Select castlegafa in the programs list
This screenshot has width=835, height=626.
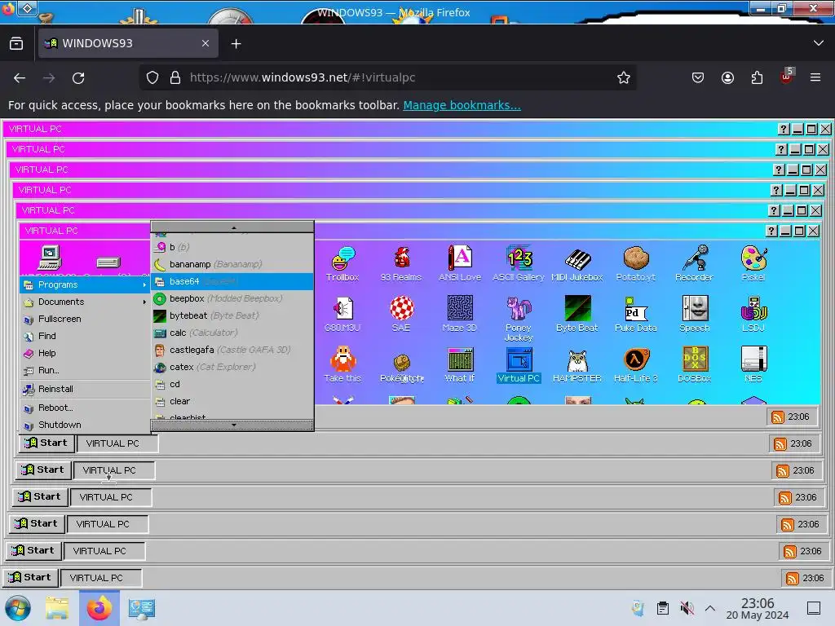coord(232,350)
